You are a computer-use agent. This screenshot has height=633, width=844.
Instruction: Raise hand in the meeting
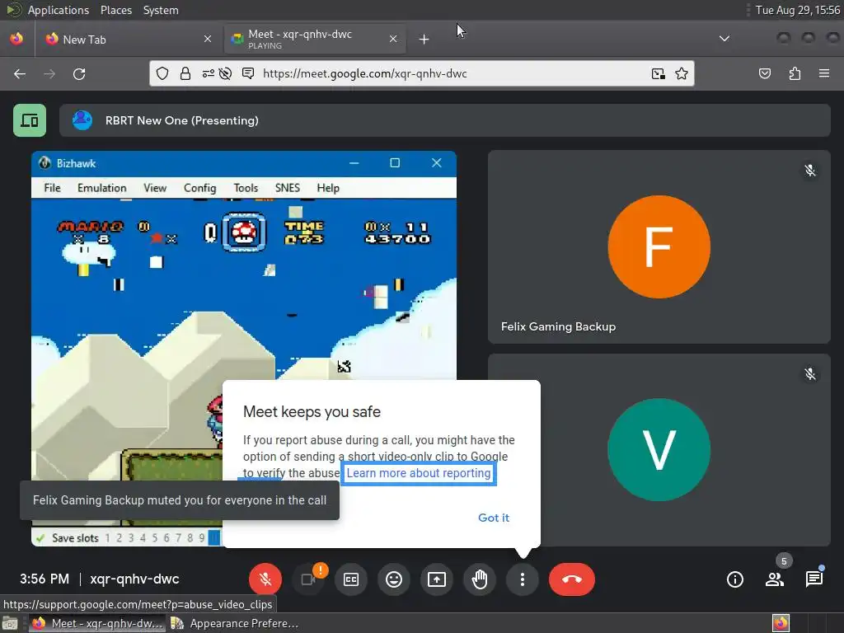[x=480, y=579]
